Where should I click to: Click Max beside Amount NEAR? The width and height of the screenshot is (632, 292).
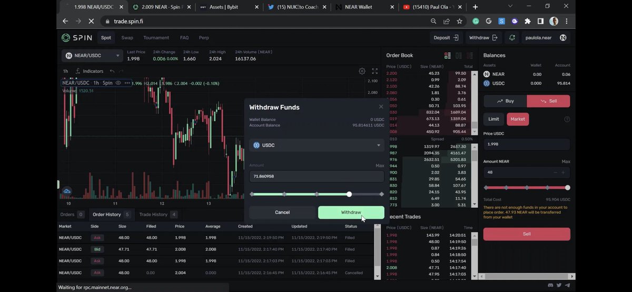point(566,161)
